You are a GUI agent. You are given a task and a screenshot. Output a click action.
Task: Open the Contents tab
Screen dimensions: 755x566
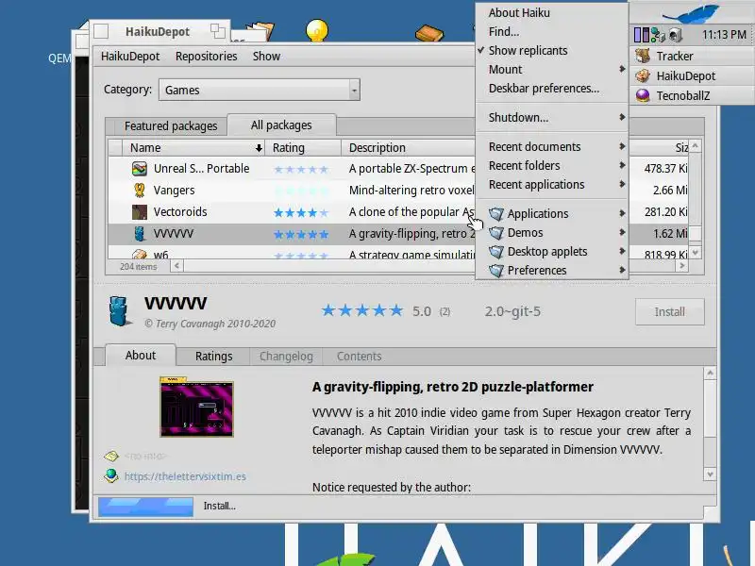[359, 357]
